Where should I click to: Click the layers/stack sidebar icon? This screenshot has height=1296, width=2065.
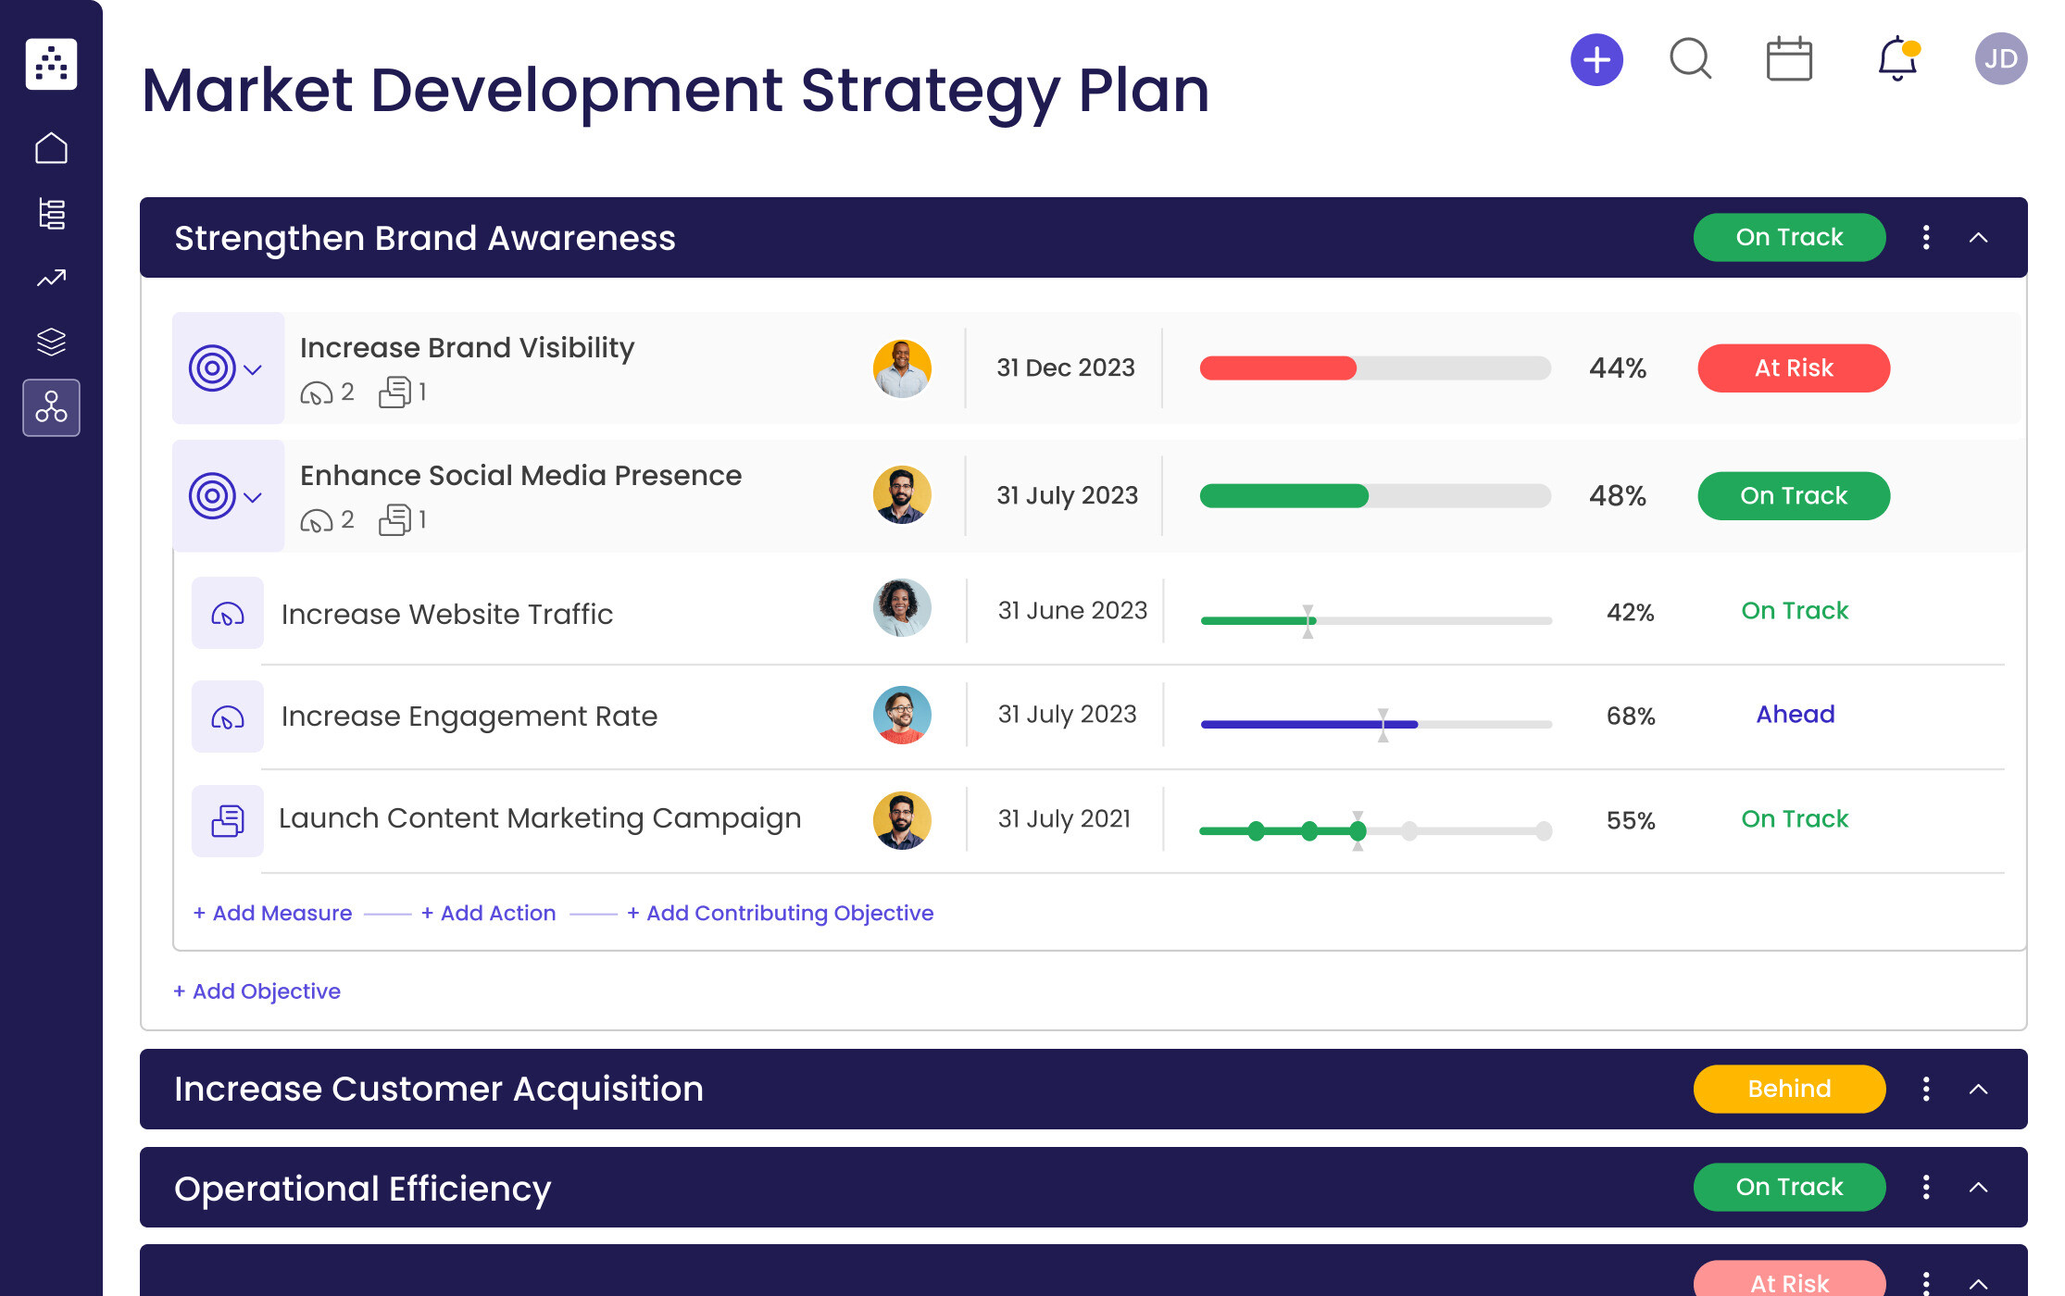pyautogui.click(x=51, y=341)
